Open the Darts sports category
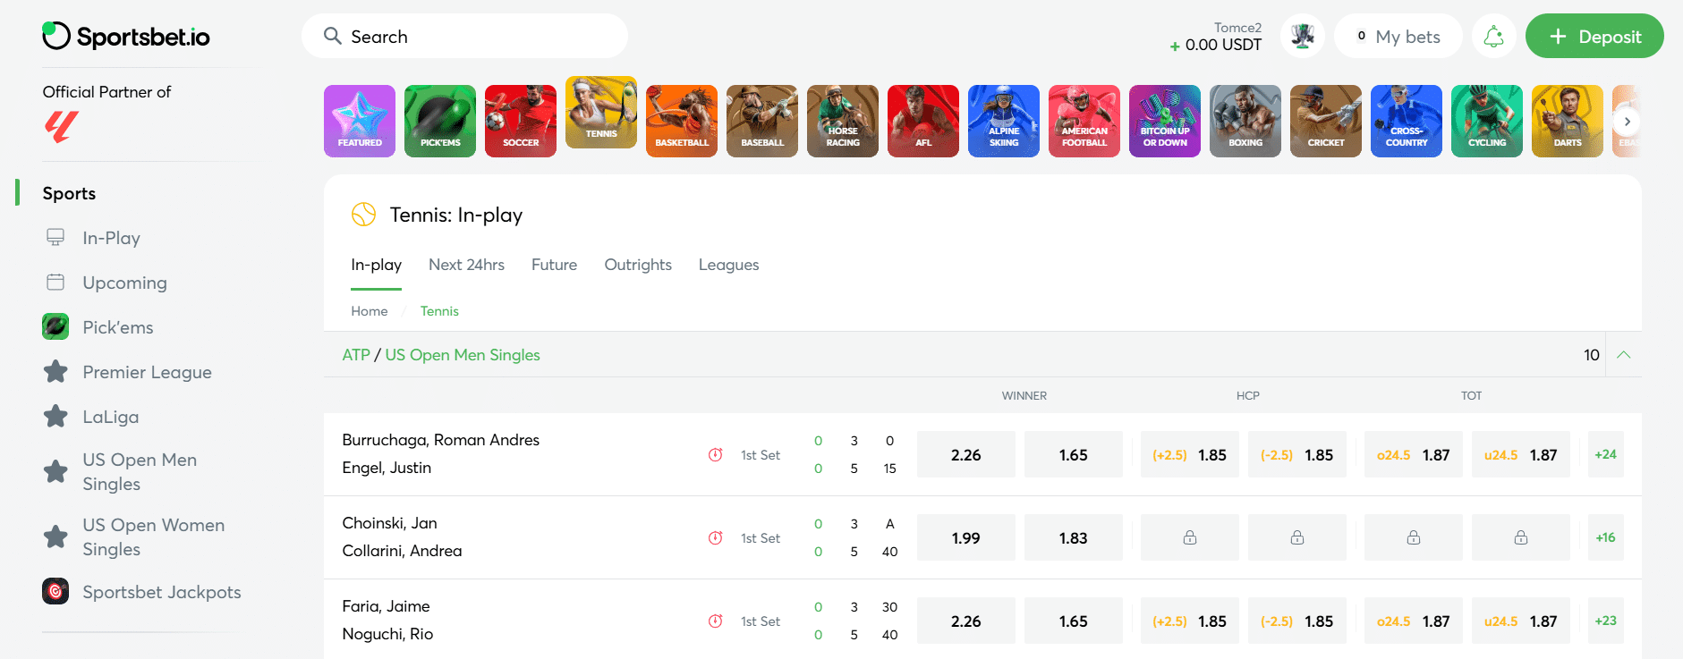The image size is (1683, 659). (1567, 121)
